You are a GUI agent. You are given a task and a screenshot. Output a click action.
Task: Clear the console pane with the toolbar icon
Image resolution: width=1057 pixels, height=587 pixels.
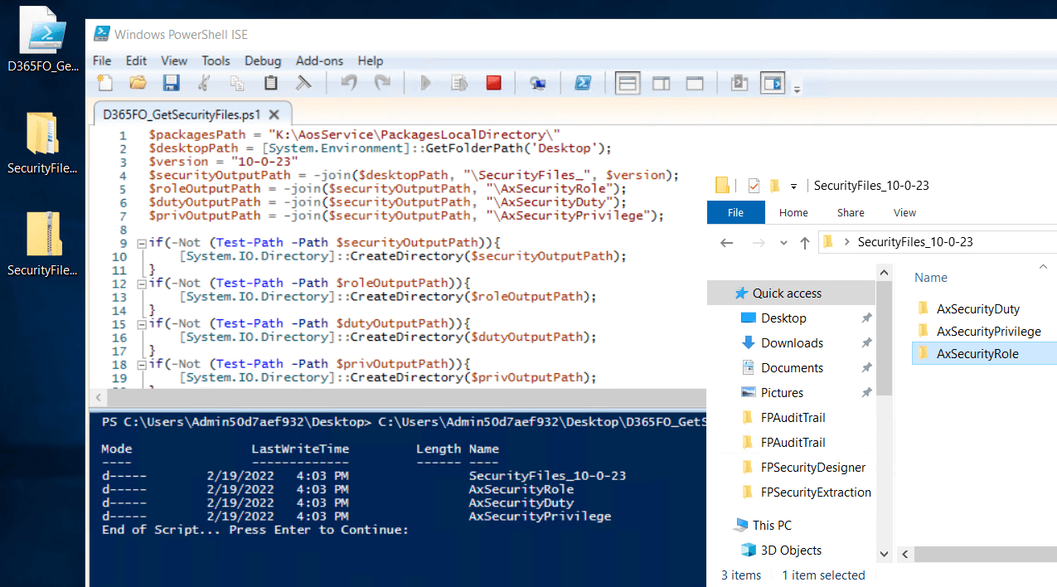click(303, 83)
